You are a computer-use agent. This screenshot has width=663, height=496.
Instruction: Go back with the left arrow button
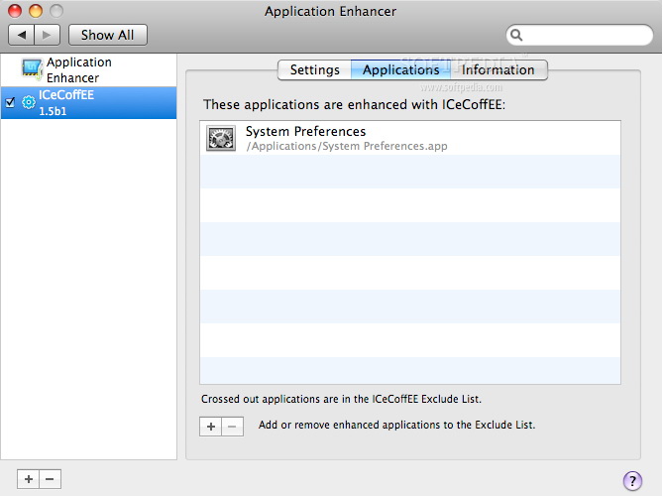point(23,35)
